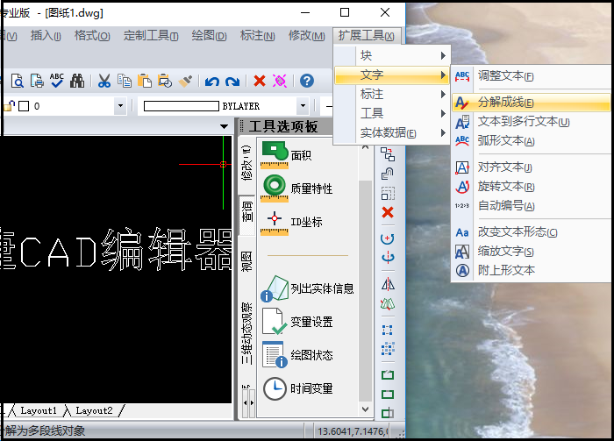
Task: Choose 弧形文本 option
Action: point(532,141)
